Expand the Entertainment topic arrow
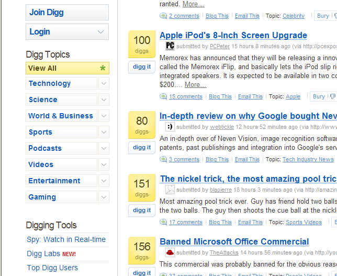 pyautogui.click(x=104, y=181)
